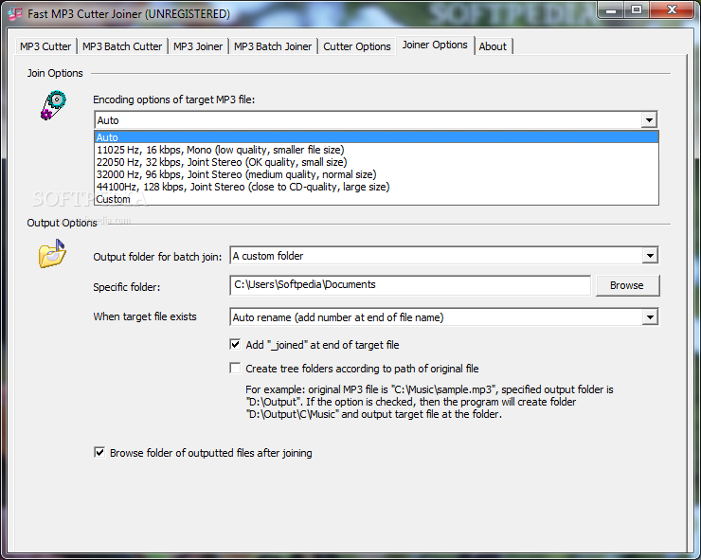Collapse the encoding options dropdown arrow

click(649, 120)
